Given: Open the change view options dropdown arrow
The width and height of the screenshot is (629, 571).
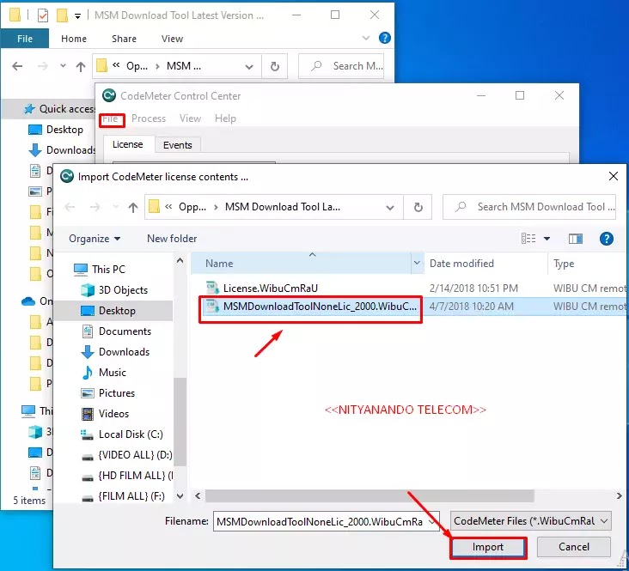Looking at the screenshot, I should click(547, 239).
